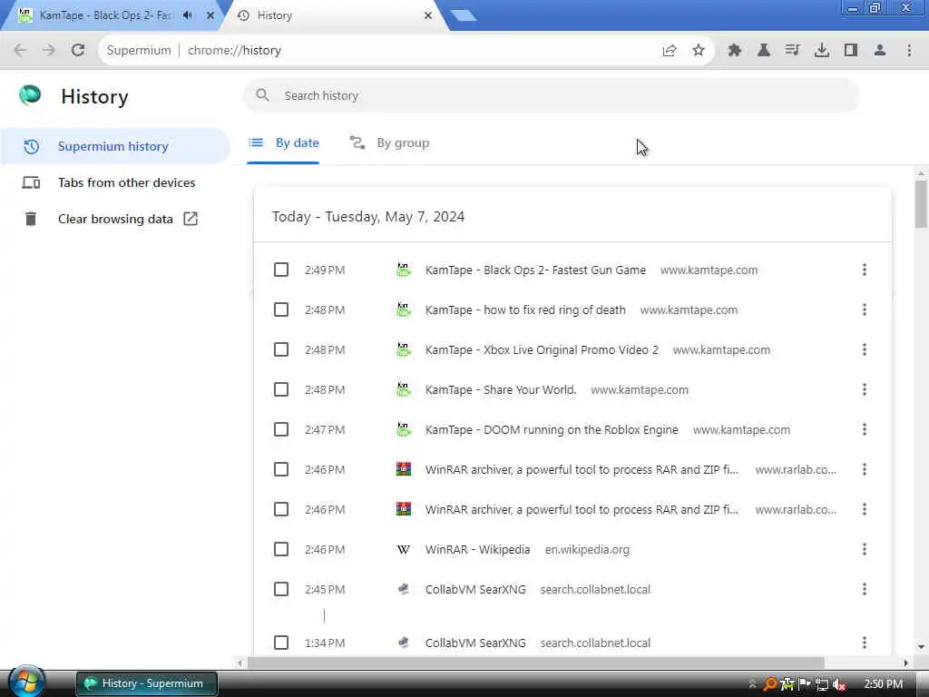Click the scroll-down arrow of the vertical scrollbar
Viewport: 929px width, 697px height.
click(921, 646)
